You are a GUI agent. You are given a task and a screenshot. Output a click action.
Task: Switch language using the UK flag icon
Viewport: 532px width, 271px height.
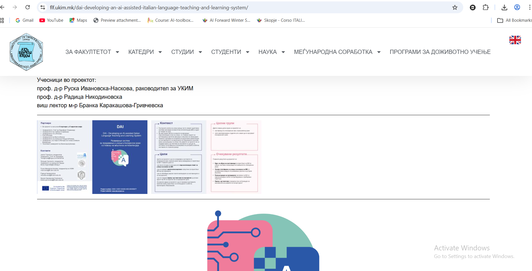pyautogui.click(x=515, y=40)
